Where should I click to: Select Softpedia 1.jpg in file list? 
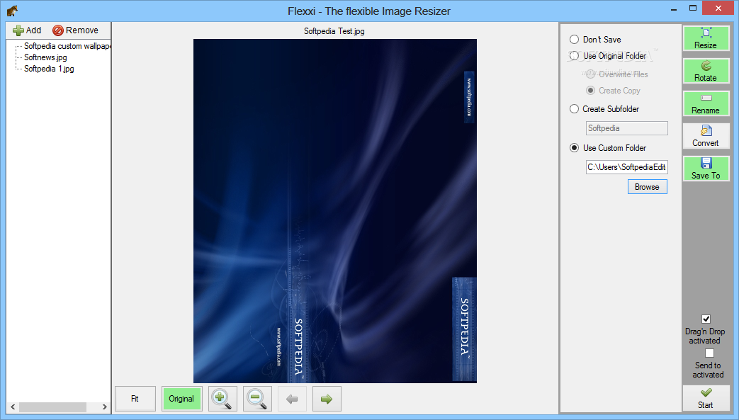click(49, 69)
